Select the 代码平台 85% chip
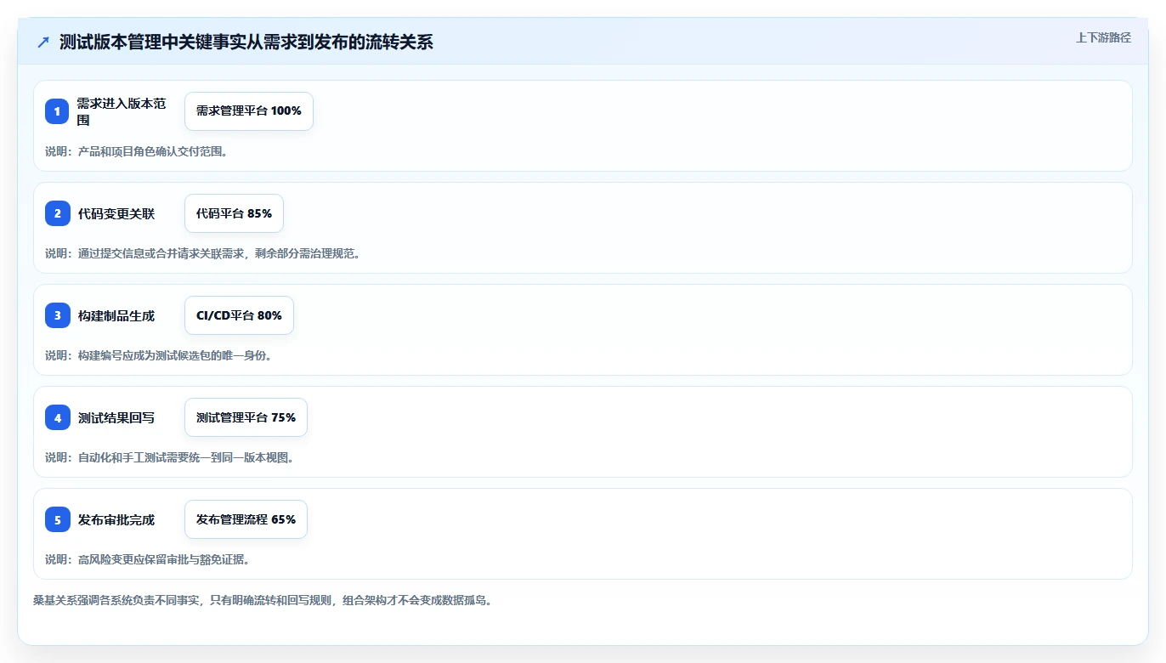Image resolution: width=1166 pixels, height=663 pixels. (234, 213)
